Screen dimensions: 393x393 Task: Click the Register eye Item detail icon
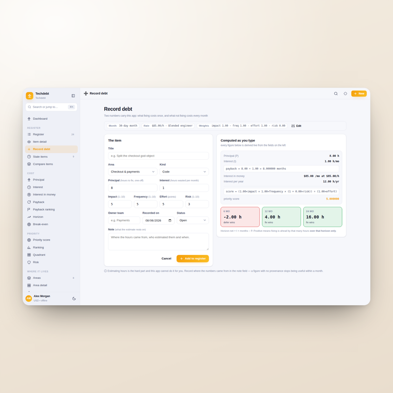29,142
